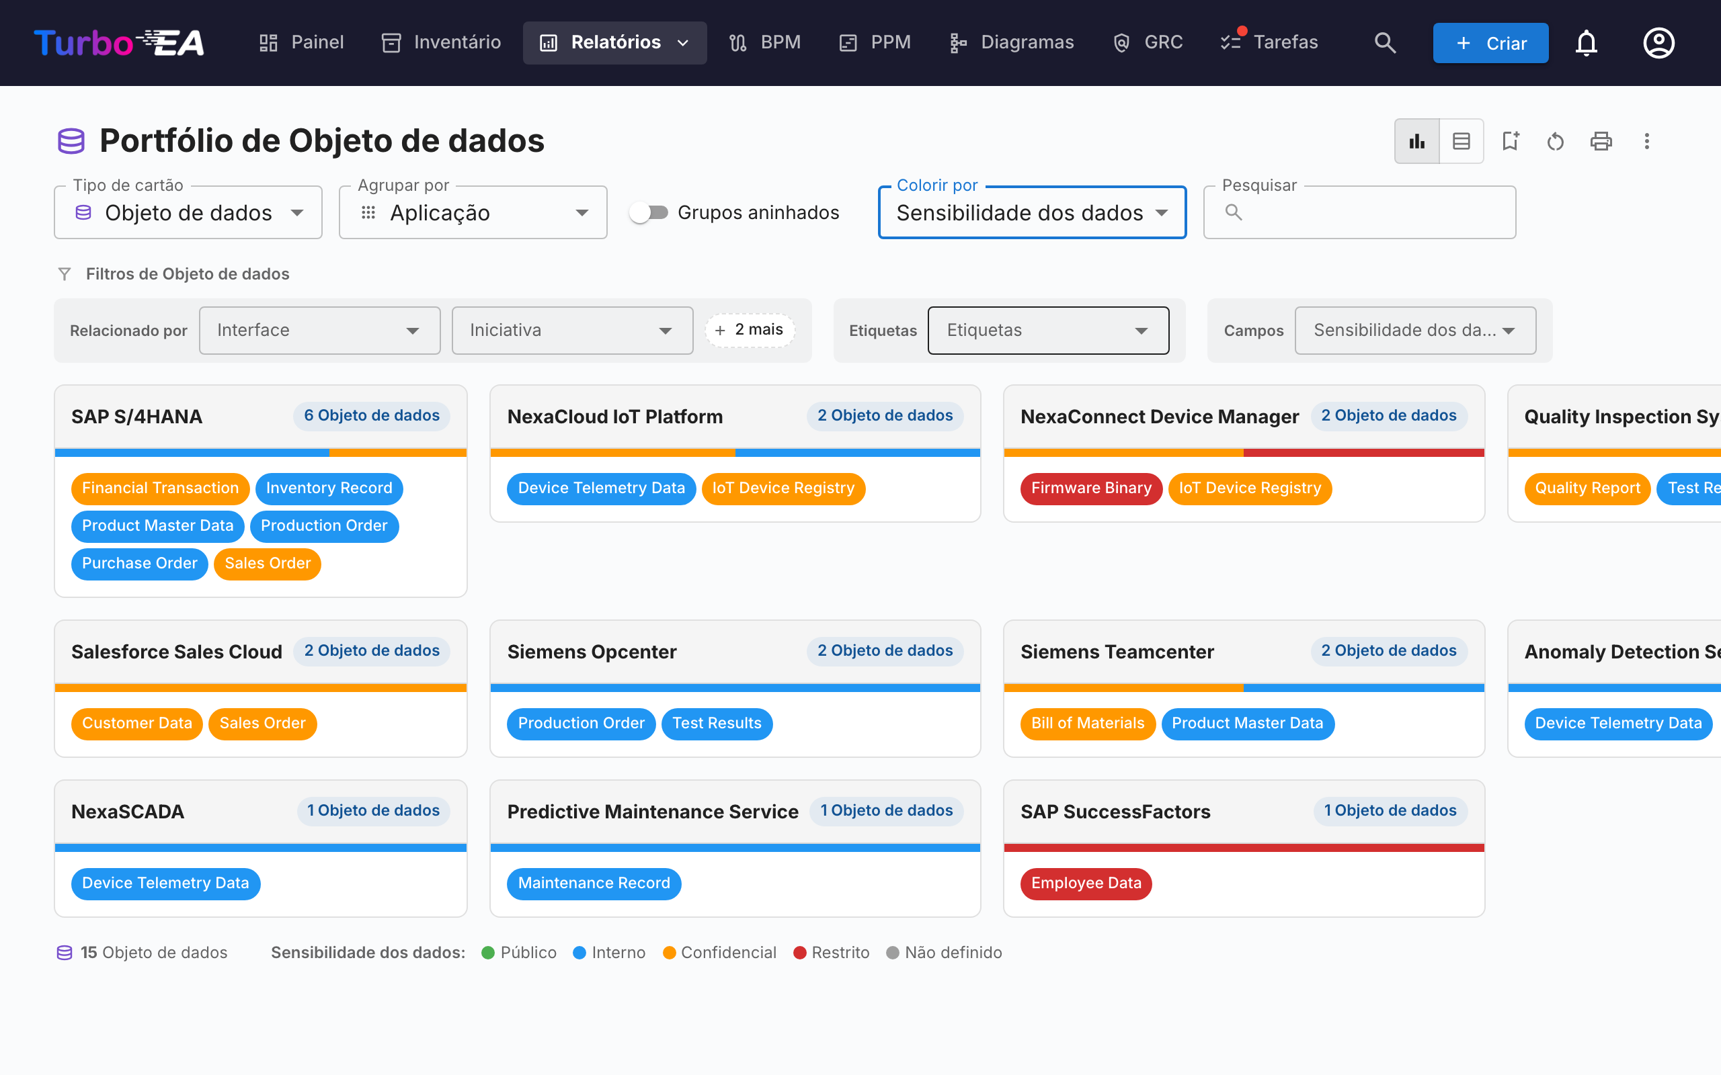
Task: Click the grey Não definido legend dot
Action: tap(893, 953)
